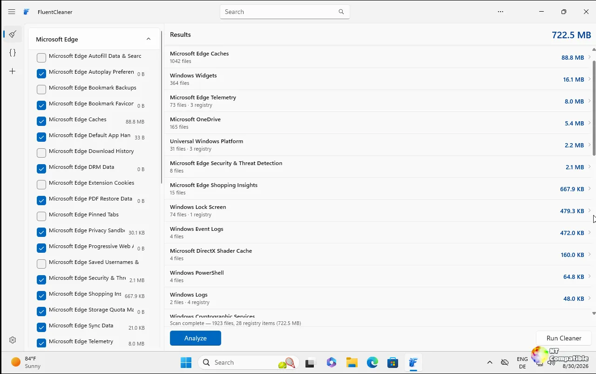Click the results list vertical scrollbar thumb
Image resolution: width=596 pixels, height=374 pixels.
[x=594, y=108]
